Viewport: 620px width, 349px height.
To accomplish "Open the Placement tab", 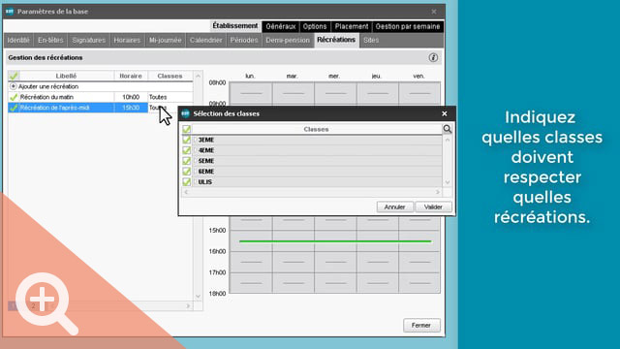I will (x=352, y=26).
